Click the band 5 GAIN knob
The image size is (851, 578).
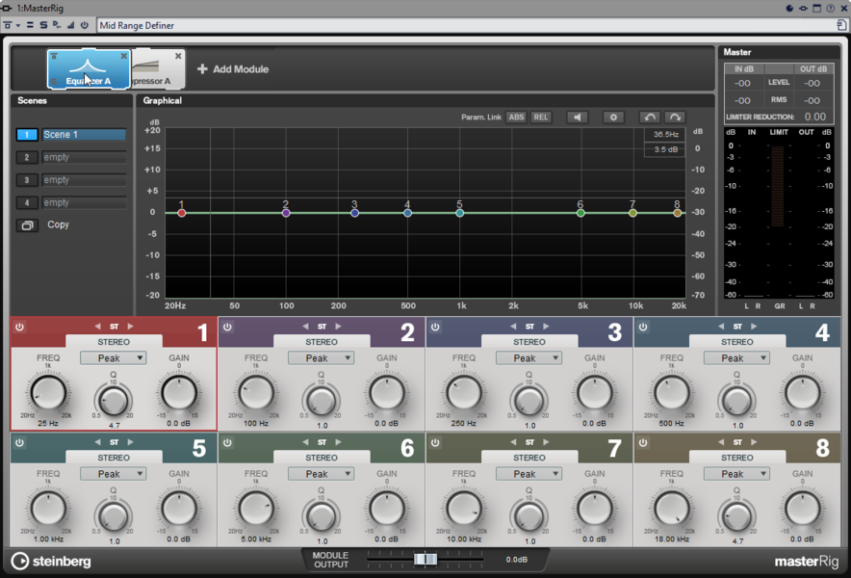click(178, 509)
